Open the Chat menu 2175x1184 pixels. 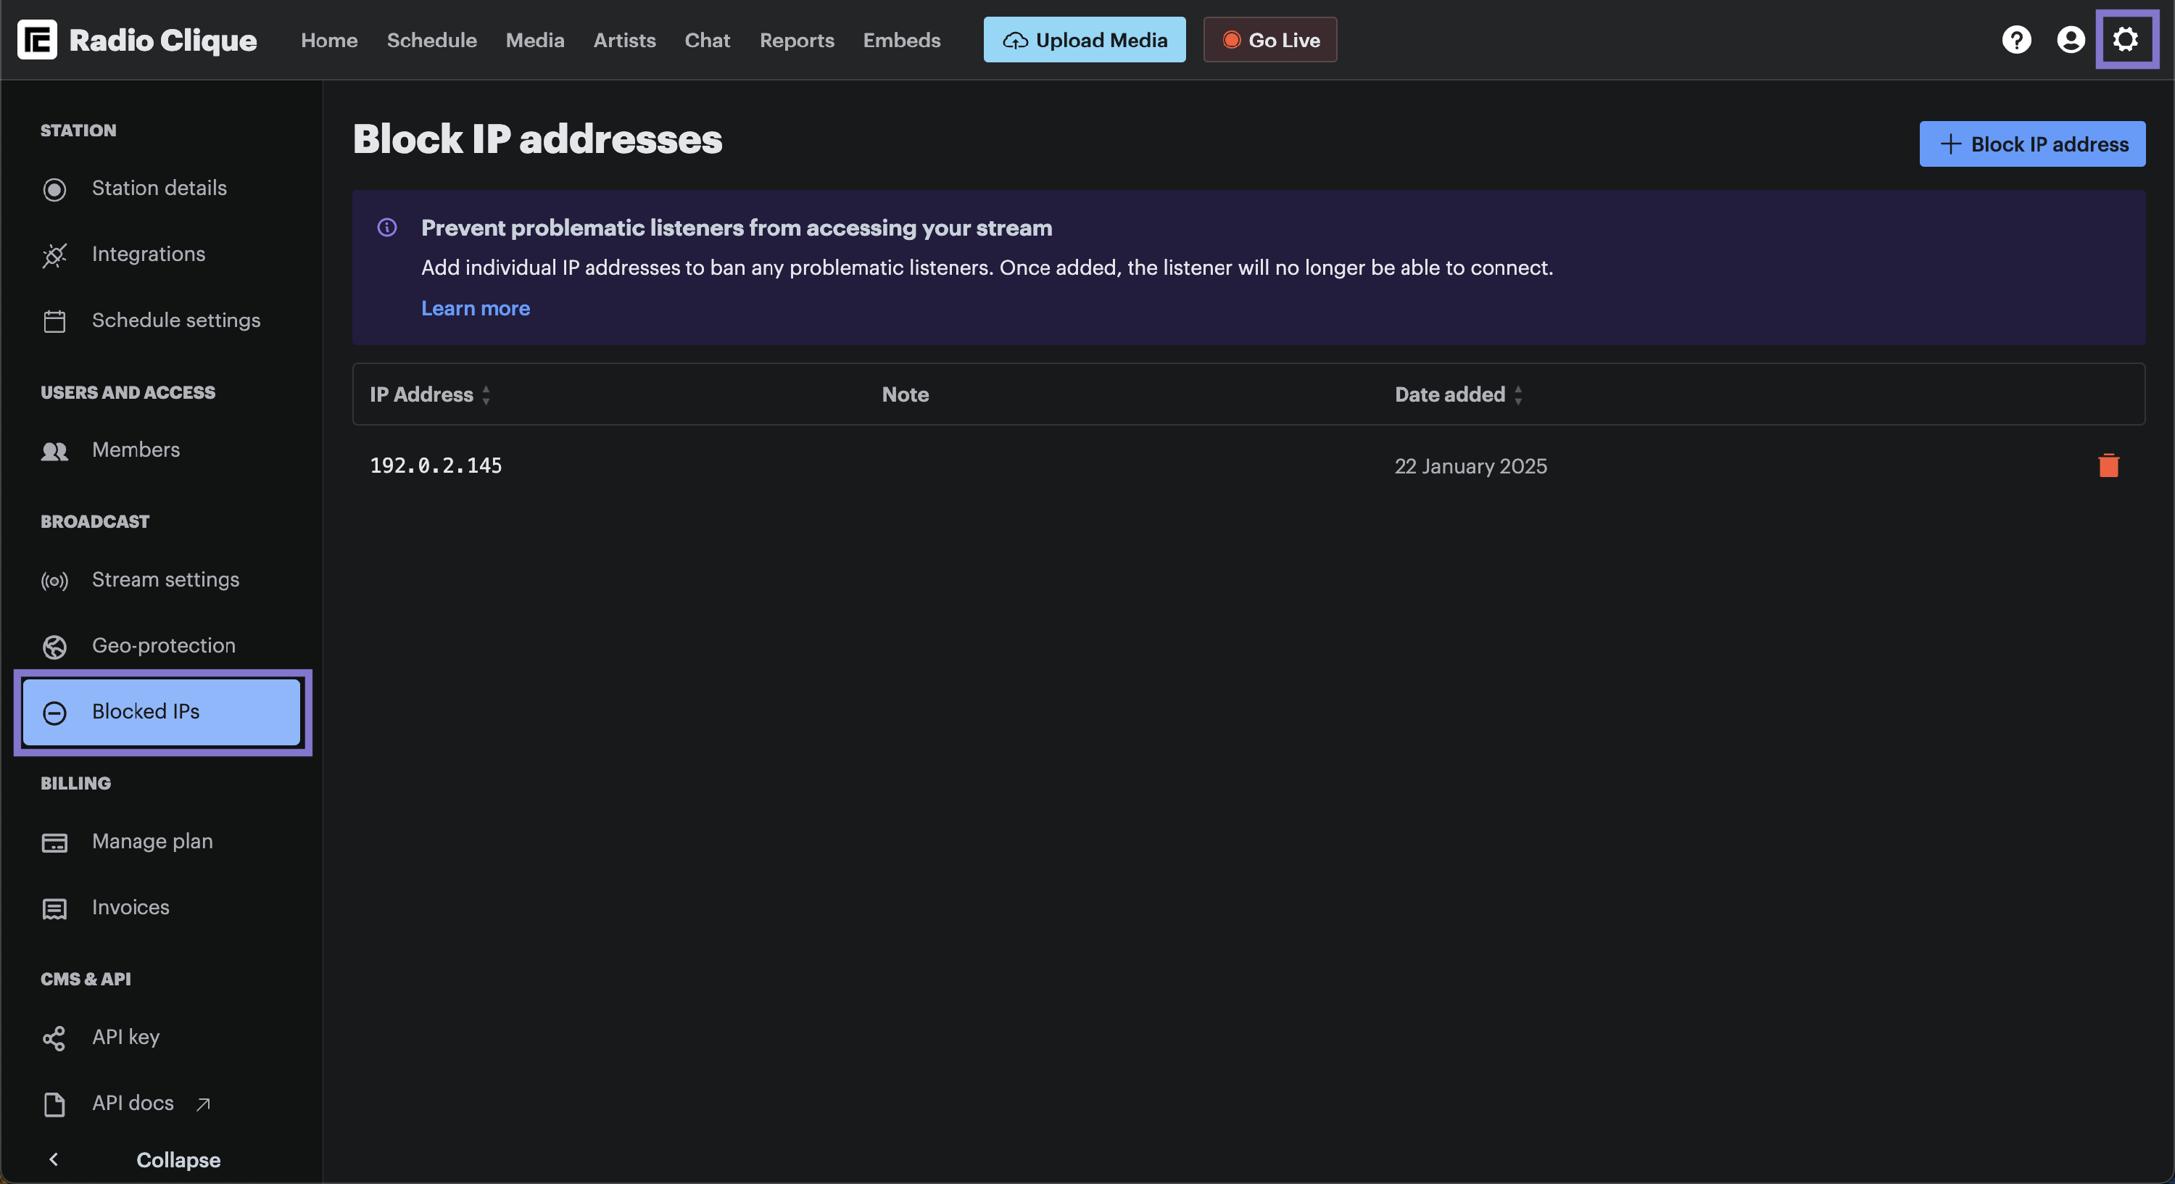(707, 40)
